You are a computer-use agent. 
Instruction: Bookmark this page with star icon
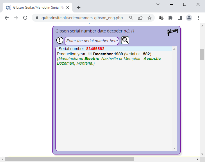tap(150, 18)
